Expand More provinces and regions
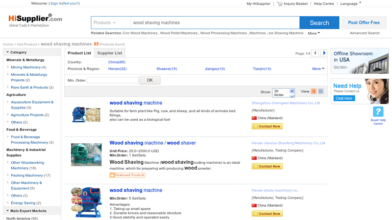This screenshot has height=220, width=392. 318,69
